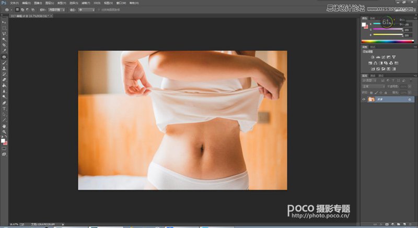The height and width of the screenshot is (228, 418).
Task: Select the Move tool
Action: (x=4, y=22)
